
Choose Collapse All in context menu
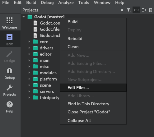[93, 121]
